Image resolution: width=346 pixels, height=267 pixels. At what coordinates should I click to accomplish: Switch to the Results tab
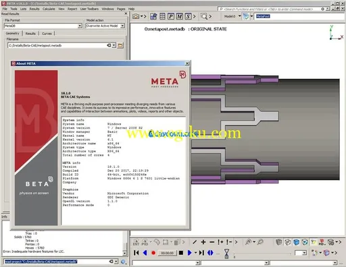tap(30, 34)
